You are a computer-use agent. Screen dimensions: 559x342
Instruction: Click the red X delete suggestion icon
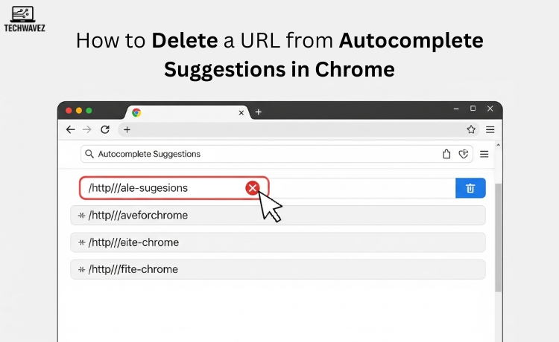coord(253,188)
